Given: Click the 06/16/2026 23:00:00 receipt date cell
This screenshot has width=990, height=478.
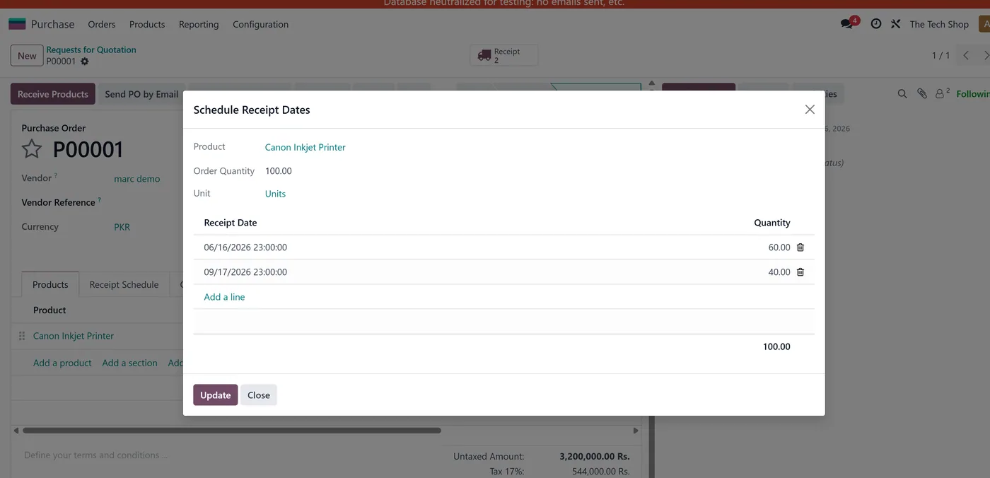Looking at the screenshot, I should (x=245, y=247).
